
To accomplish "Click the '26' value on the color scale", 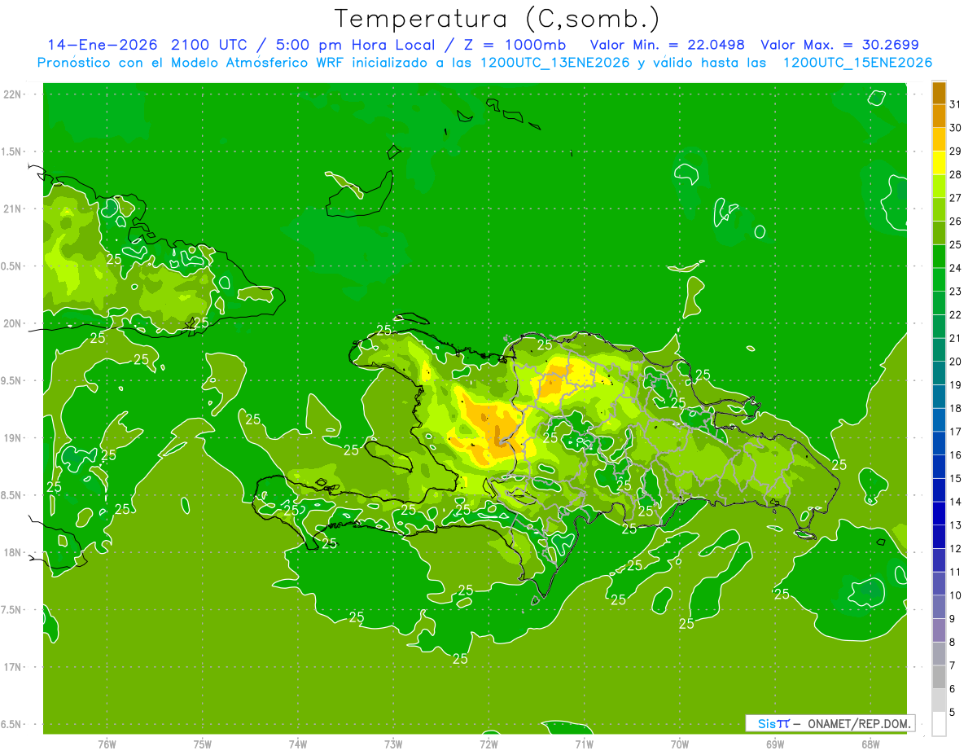I will (956, 221).
